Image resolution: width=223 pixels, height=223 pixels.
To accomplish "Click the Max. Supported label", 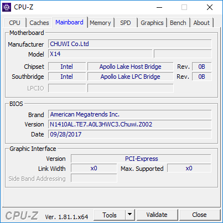I will pyautogui.click(x=142, y=169).
